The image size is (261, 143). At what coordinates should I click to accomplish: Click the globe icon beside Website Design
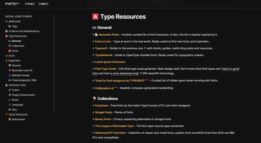coord(10,75)
